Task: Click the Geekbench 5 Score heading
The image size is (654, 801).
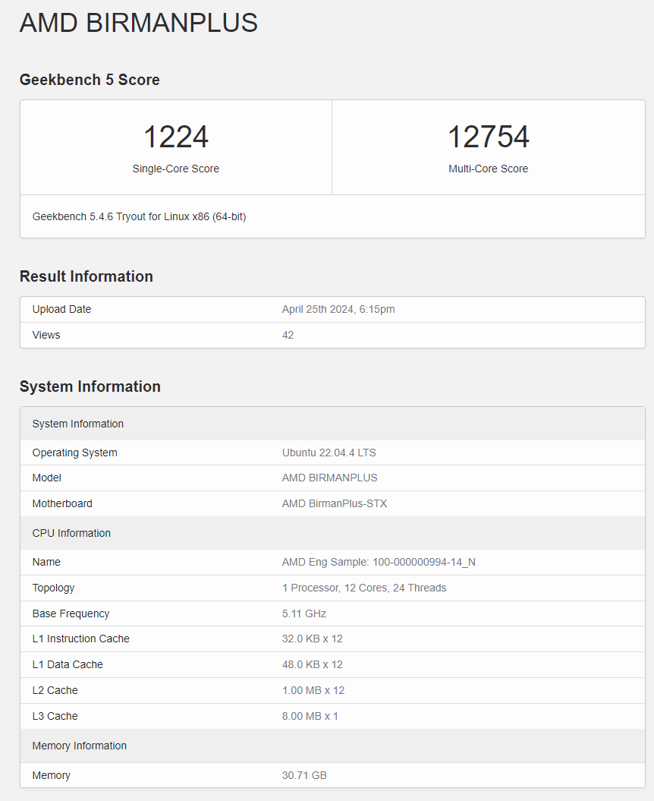Action: pos(90,79)
